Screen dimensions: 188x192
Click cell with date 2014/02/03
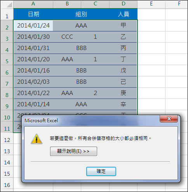(x=33, y=82)
